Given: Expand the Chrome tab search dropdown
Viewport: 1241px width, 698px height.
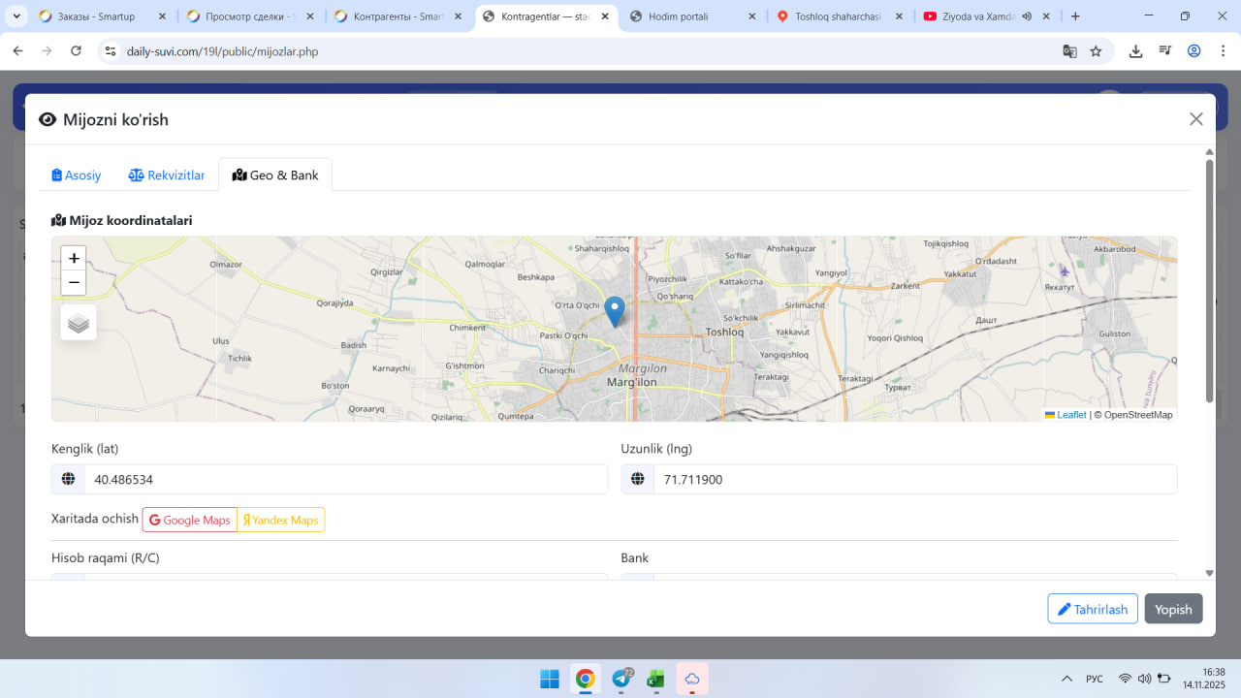Looking at the screenshot, I should [x=16, y=16].
